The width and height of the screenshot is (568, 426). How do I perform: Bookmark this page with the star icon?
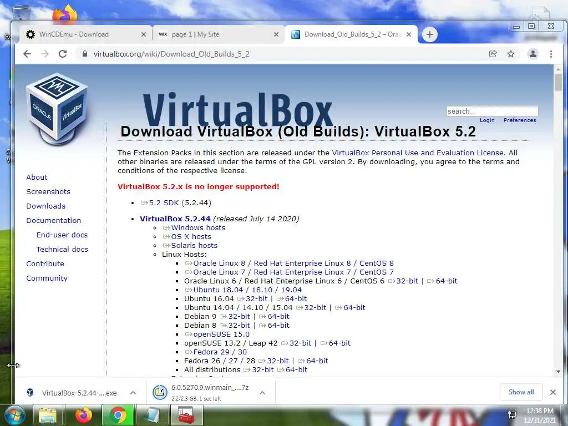click(x=511, y=54)
